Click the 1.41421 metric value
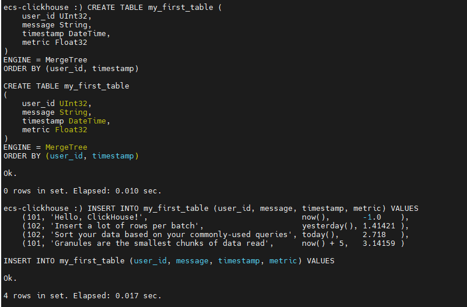467x307 pixels. 379,226
